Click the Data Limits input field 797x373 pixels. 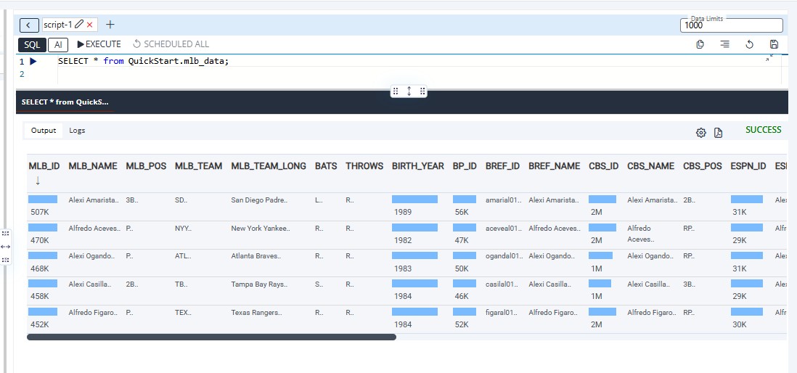[731, 25]
